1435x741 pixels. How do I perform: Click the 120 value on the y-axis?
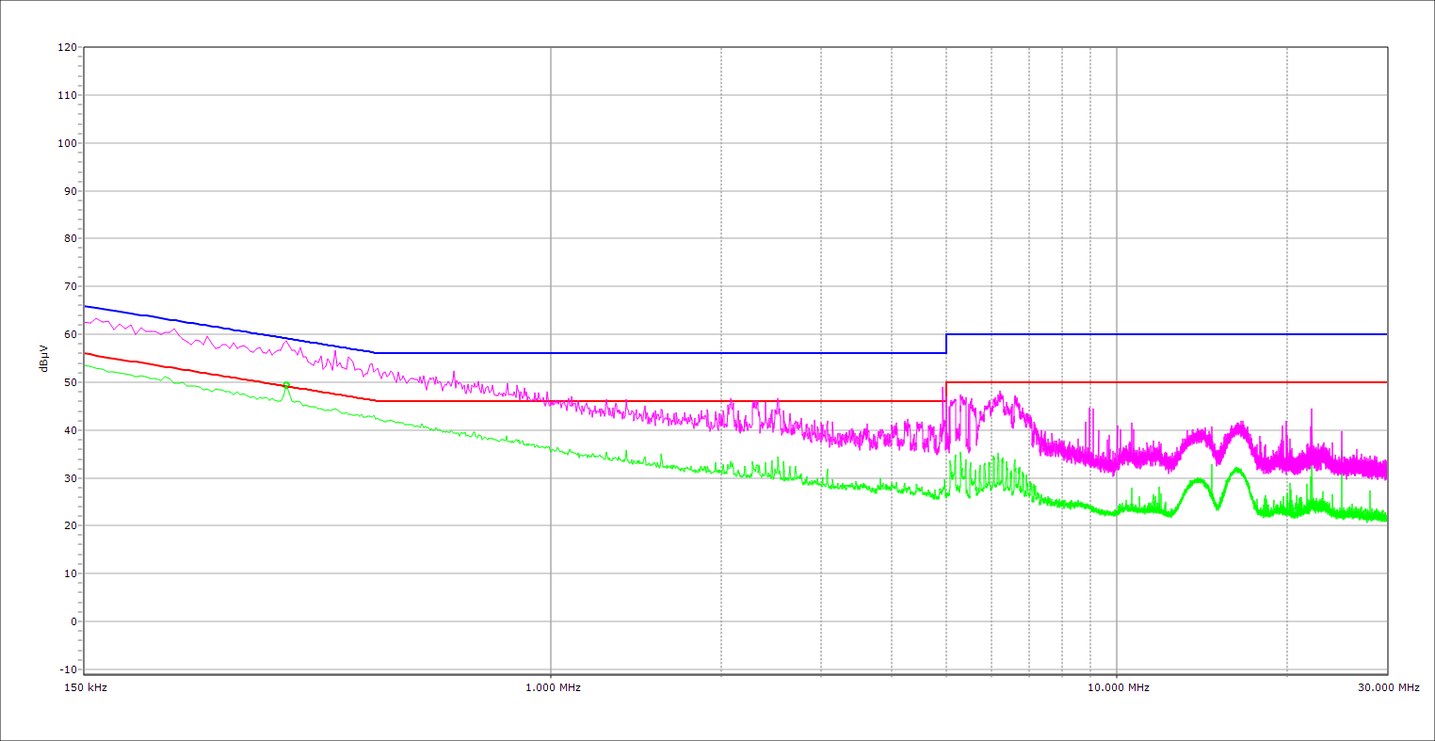click(67, 47)
